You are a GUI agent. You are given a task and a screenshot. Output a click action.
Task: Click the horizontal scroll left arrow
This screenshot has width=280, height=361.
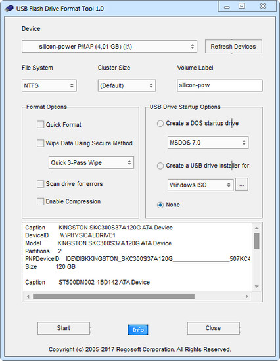pos(28,297)
